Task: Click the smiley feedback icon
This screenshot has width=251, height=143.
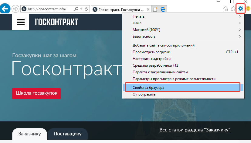Action: pos(247,9)
